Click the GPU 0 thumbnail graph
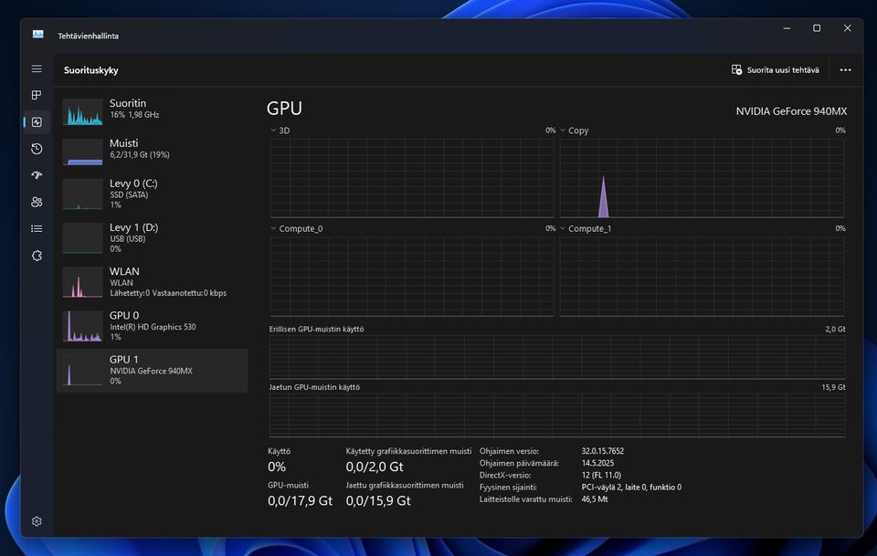The height and width of the screenshot is (556, 877). click(x=83, y=326)
